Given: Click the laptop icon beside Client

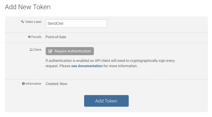Looking at the screenshot, I should (x=31, y=50).
